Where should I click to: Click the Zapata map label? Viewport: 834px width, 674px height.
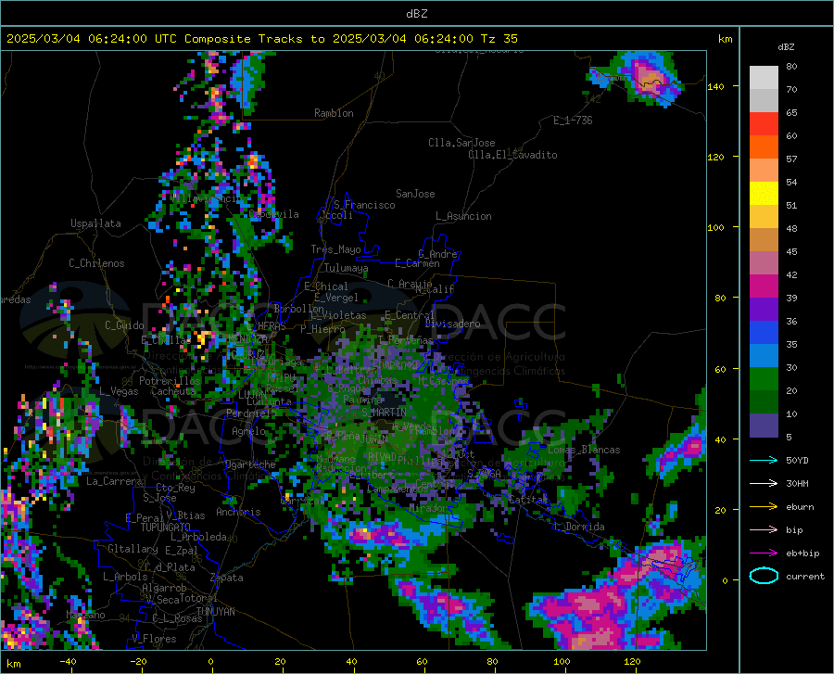tap(227, 578)
